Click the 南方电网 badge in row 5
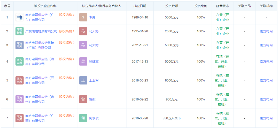279x130 pixels. (x=19, y=80)
